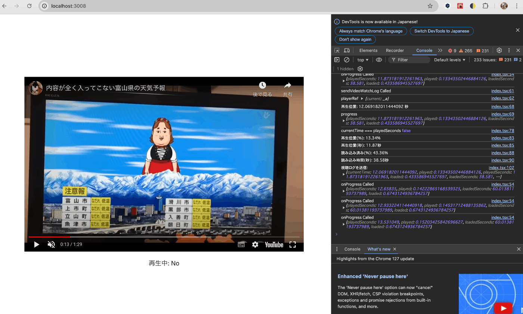Click the Share arrow icon in player
The height and width of the screenshot is (314, 523).
pyautogui.click(x=287, y=86)
